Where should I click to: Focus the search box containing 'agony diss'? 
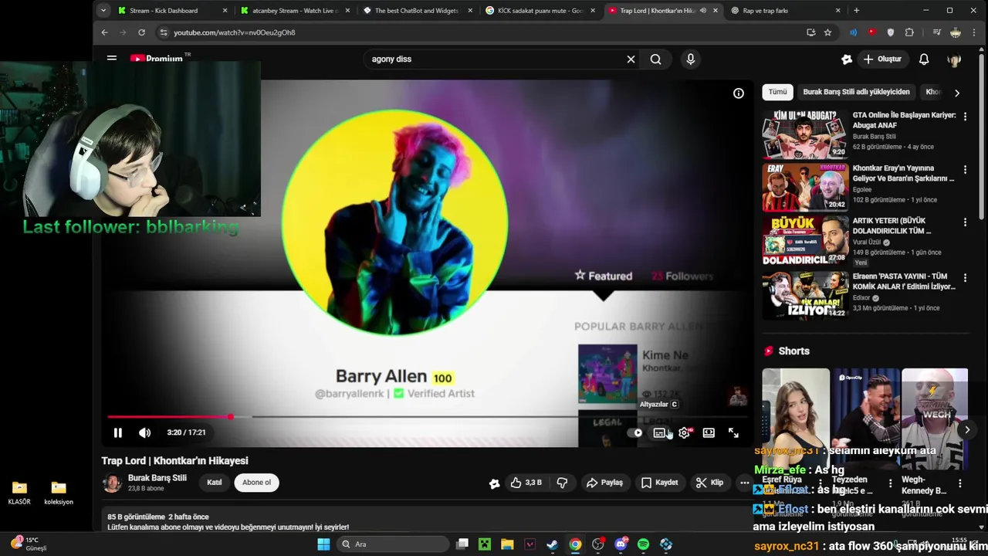pyautogui.click(x=494, y=59)
